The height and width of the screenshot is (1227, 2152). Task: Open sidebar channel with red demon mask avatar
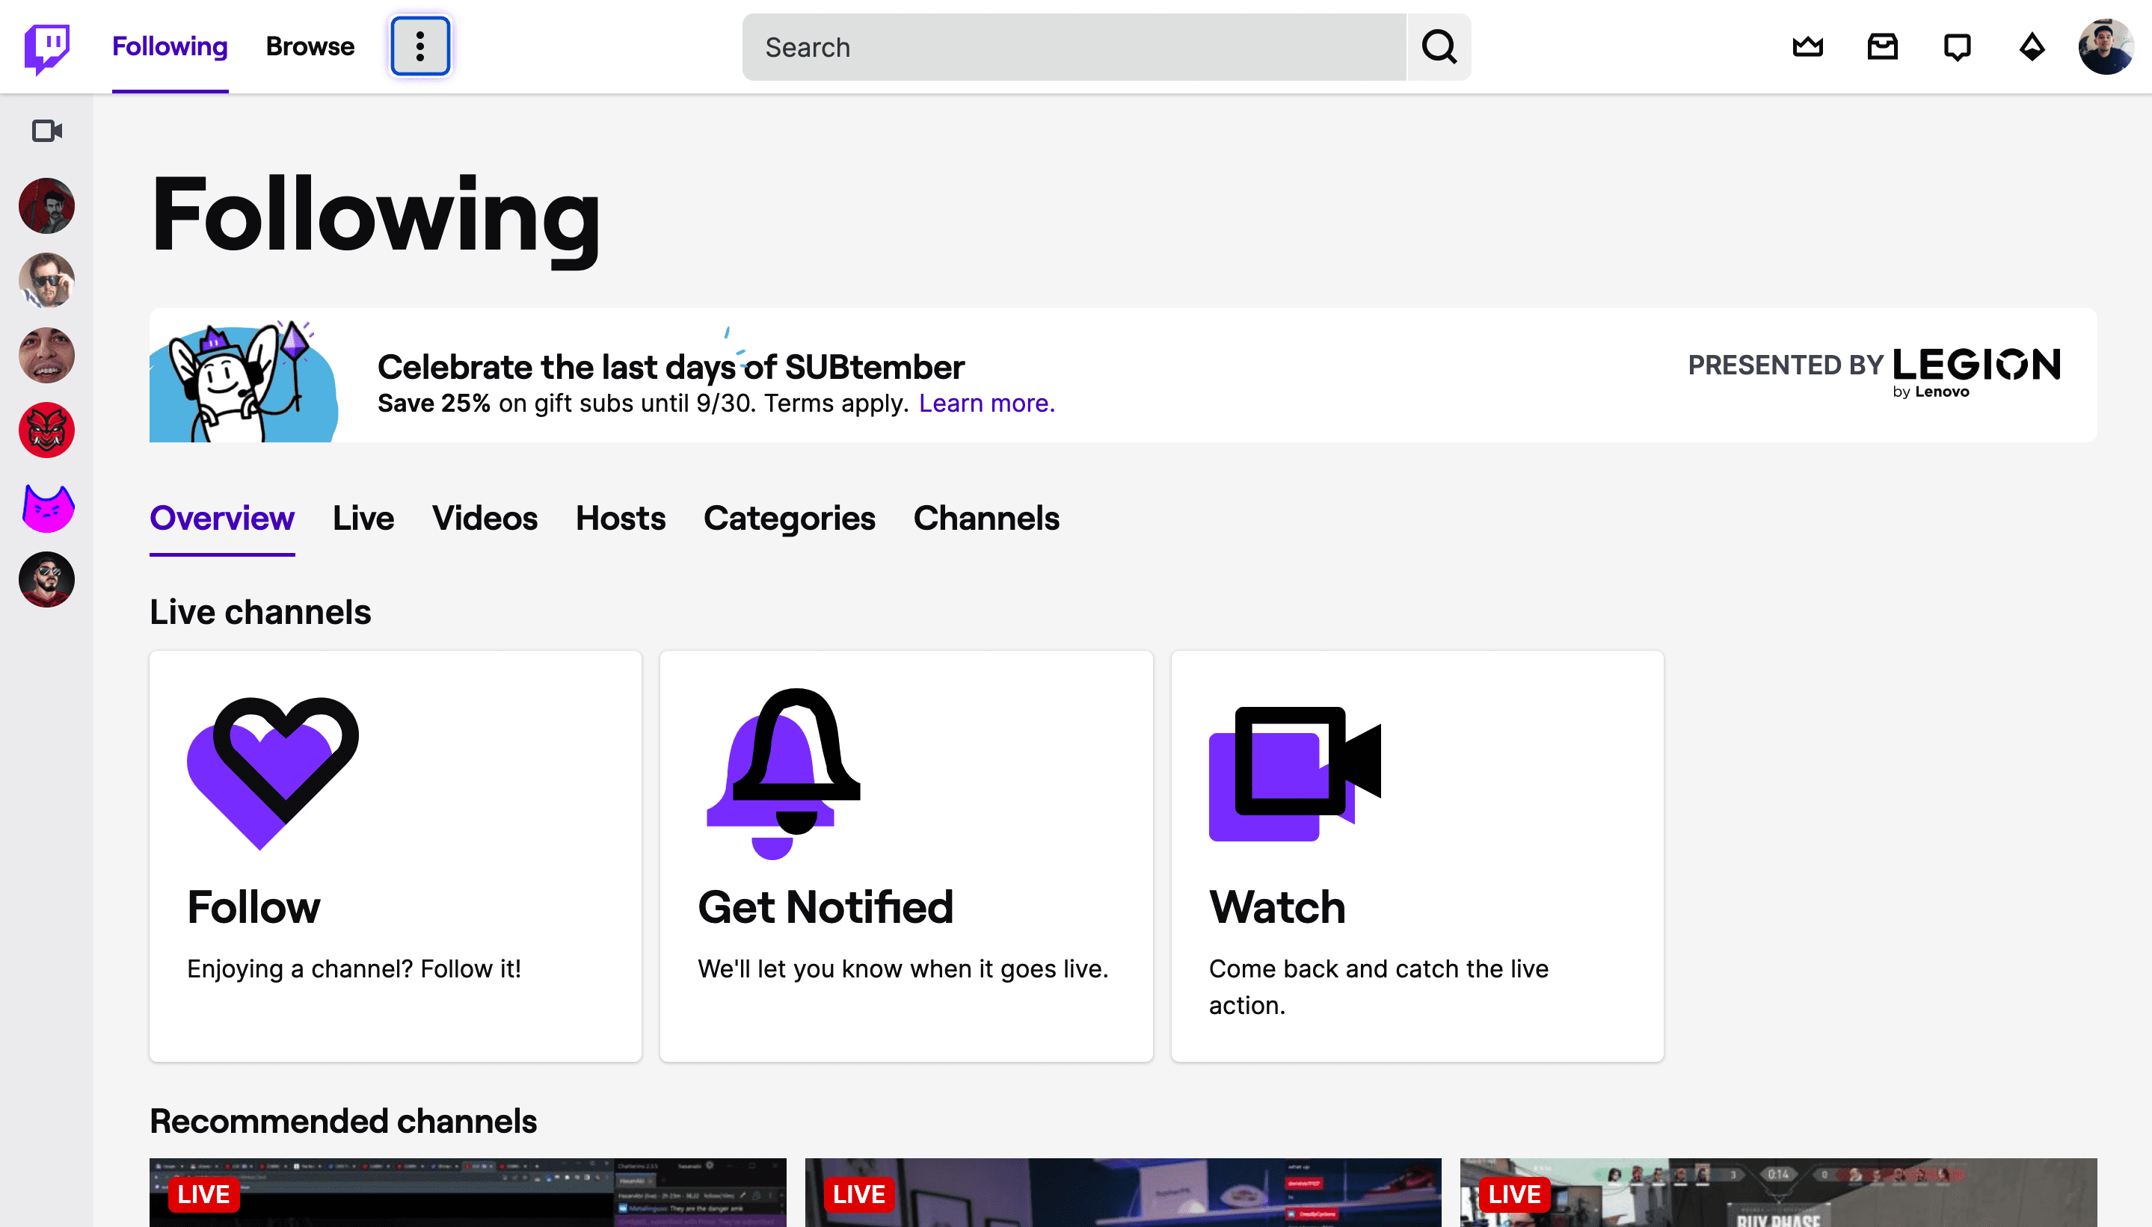46,430
